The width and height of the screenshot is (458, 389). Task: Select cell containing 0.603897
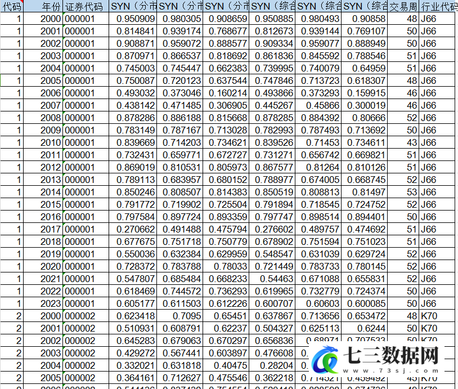(226, 353)
